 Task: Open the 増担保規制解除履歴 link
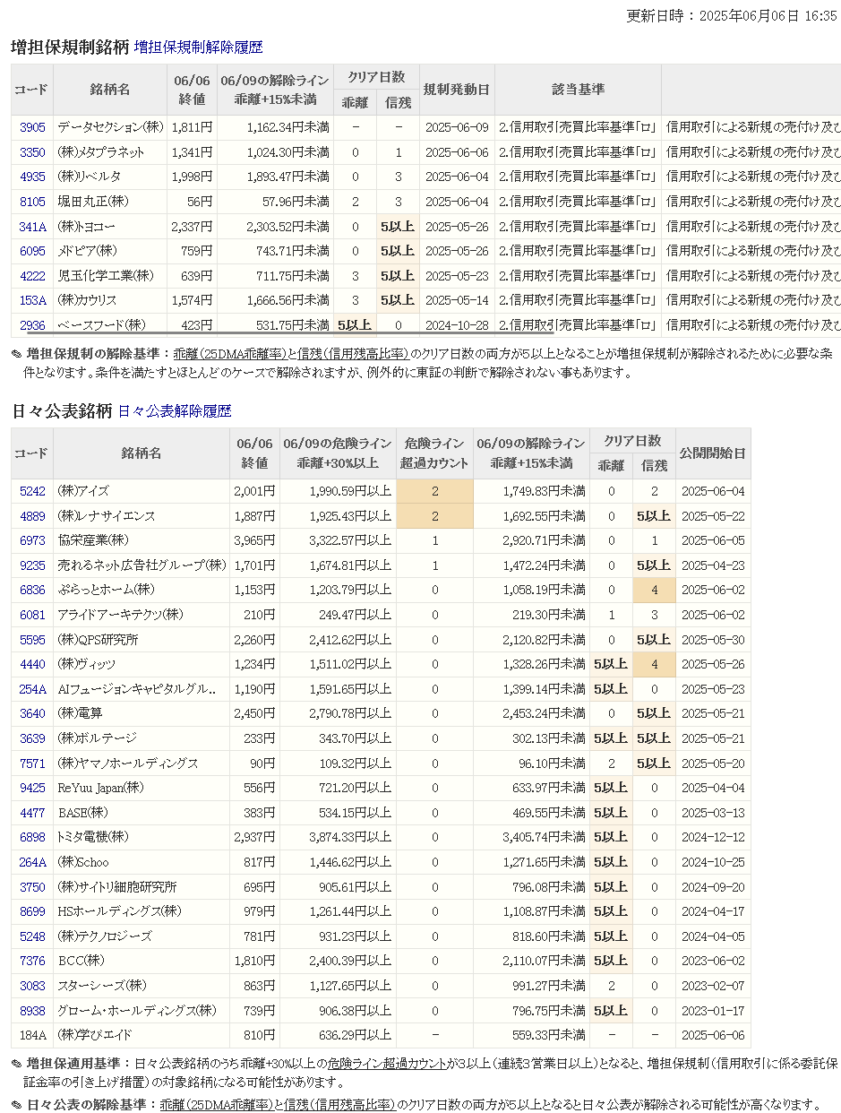point(198,47)
